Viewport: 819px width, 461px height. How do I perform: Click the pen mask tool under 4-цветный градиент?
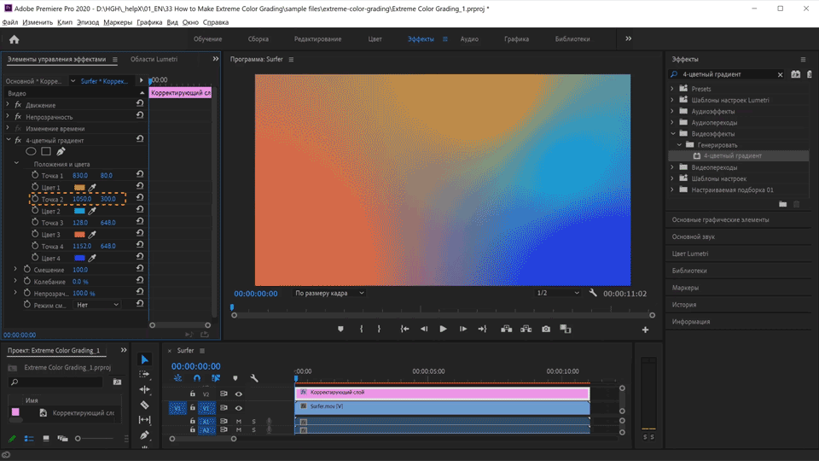(x=61, y=152)
